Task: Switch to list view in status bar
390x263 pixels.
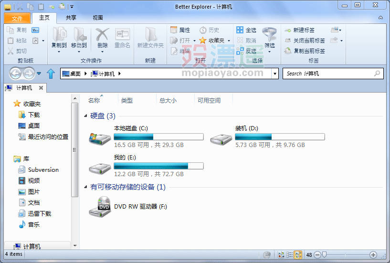Action: [289, 254]
